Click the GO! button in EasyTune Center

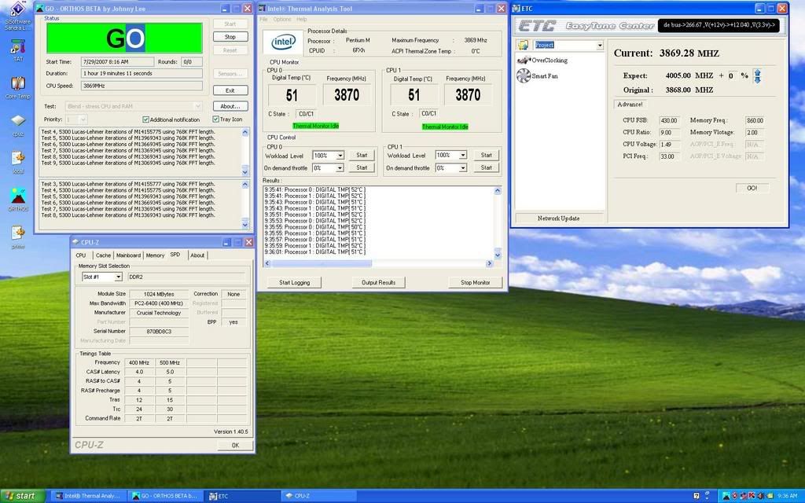tap(752, 188)
